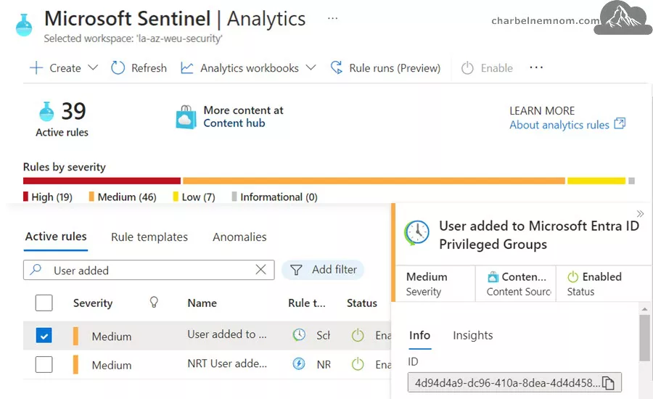Uncheck the 'User added to' rule checkbox
Screen dimensions: 653x399
(44, 335)
